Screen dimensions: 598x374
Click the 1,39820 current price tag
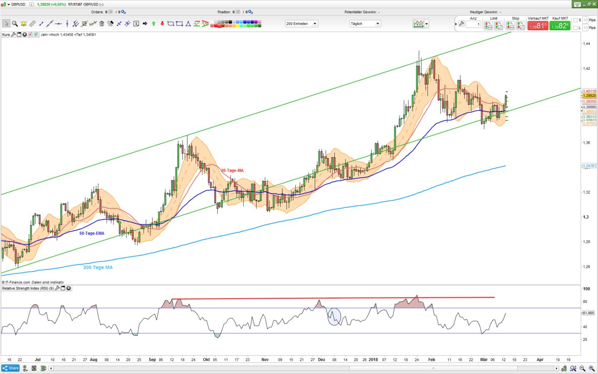coord(589,96)
